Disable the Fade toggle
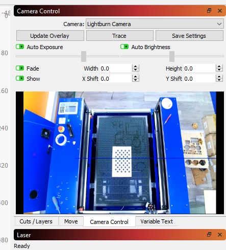This screenshot has width=226, height=250. point(20,68)
